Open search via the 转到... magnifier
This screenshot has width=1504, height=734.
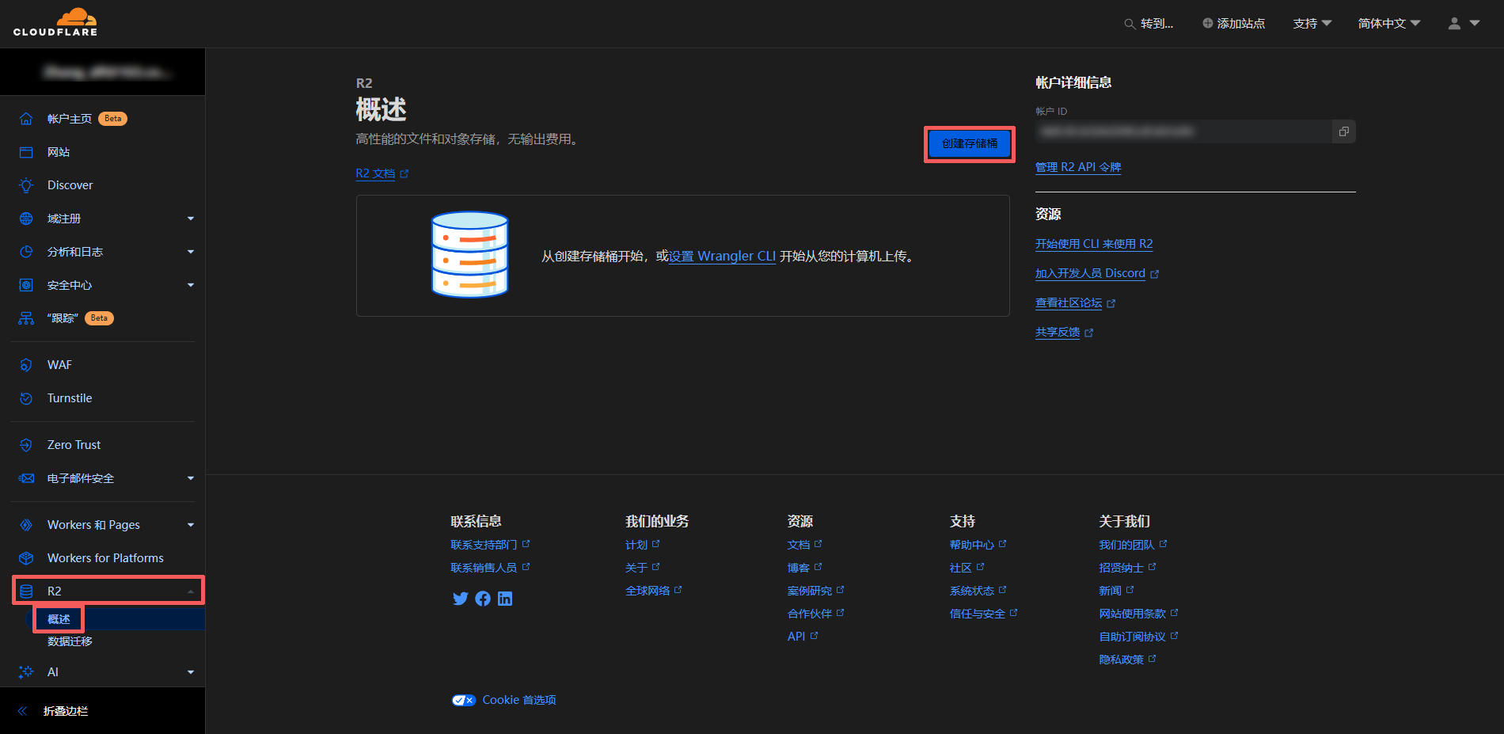tap(1129, 24)
